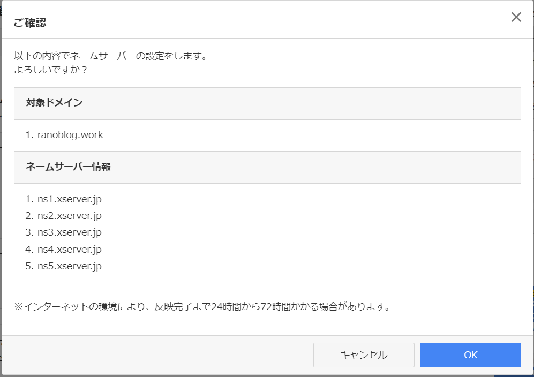Click the OK button to confirm nameserver settings
Screen dimensions: 534x377
(x=470, y=355)
